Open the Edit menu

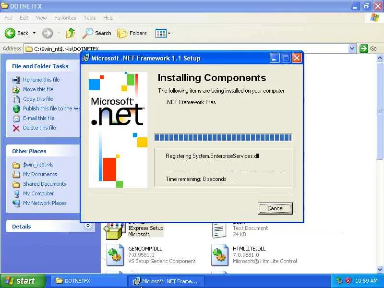pyautogui.click(x=24, y=18)
